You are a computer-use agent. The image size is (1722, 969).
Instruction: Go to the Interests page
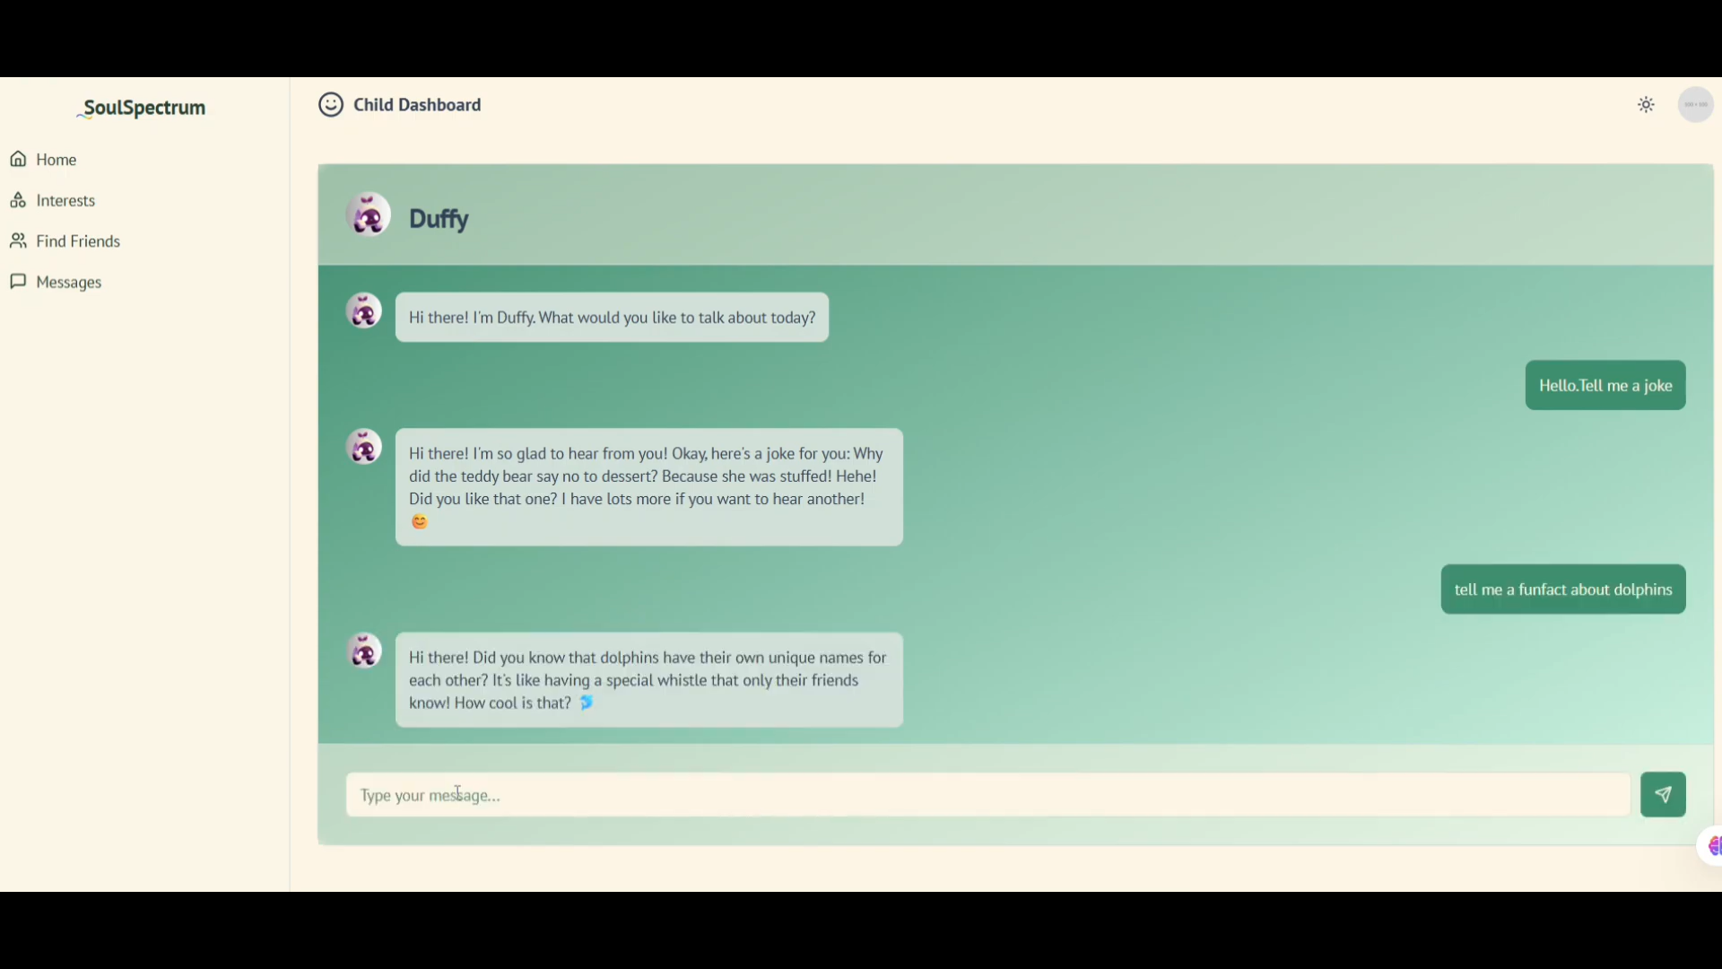[x=65, y=200]
